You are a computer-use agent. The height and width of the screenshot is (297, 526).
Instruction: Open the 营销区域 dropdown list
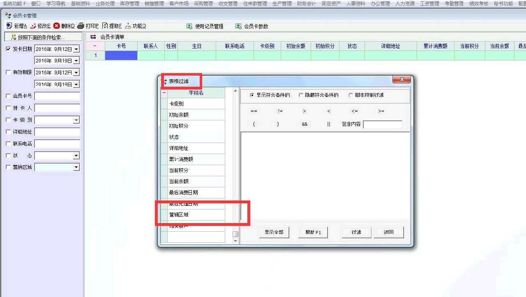point(76,167)
